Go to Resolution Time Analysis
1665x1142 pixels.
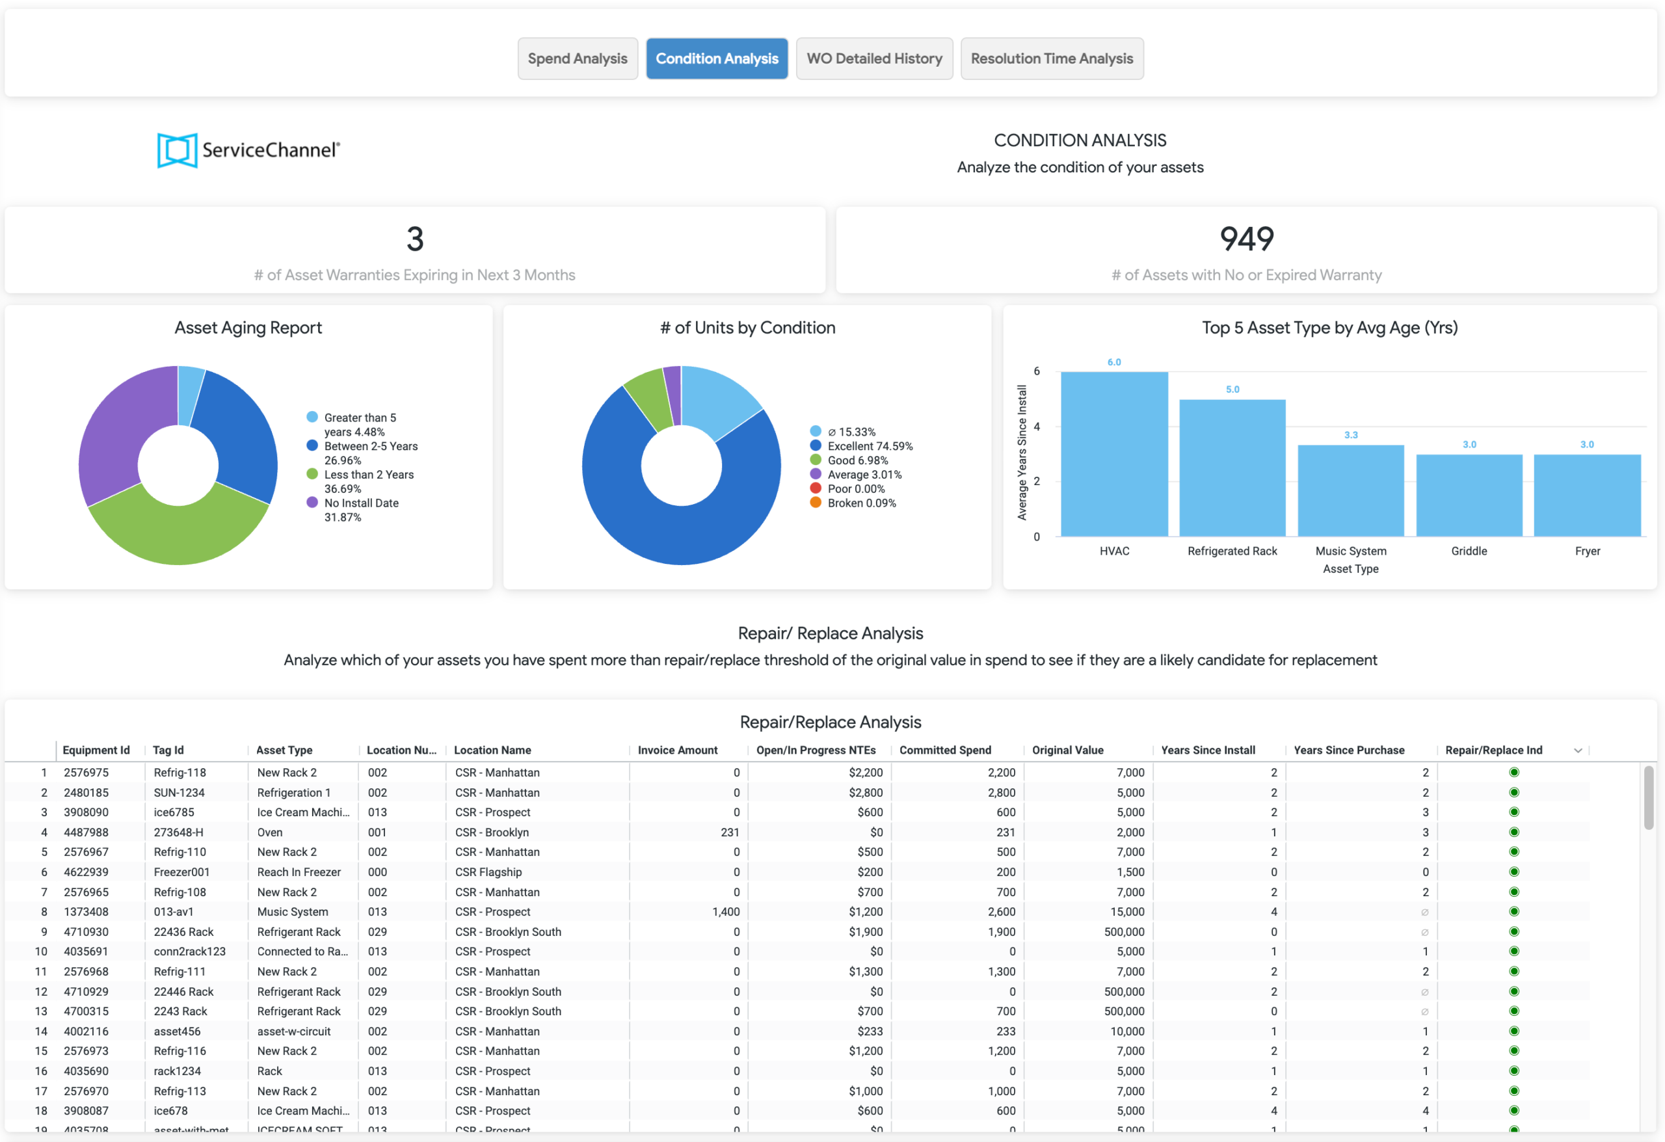1052,59
